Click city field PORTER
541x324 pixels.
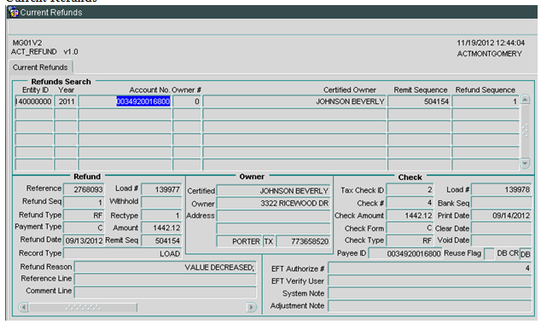point(239,241)
